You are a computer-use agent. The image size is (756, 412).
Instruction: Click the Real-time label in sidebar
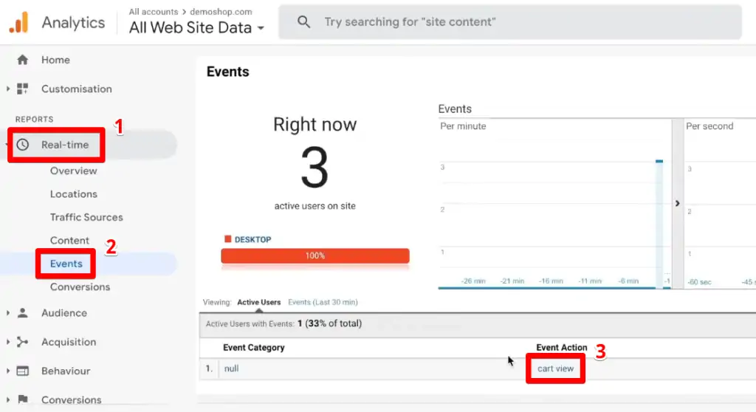point(65,145)
